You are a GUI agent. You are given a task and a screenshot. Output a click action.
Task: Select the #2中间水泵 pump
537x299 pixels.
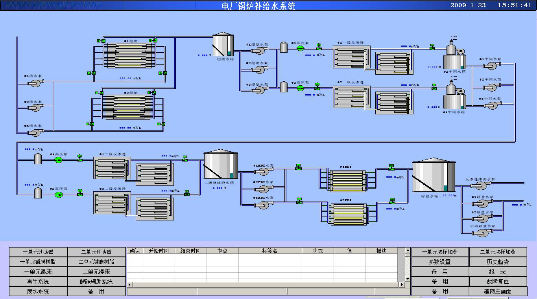pyautogui.click(x=492, y=87)
